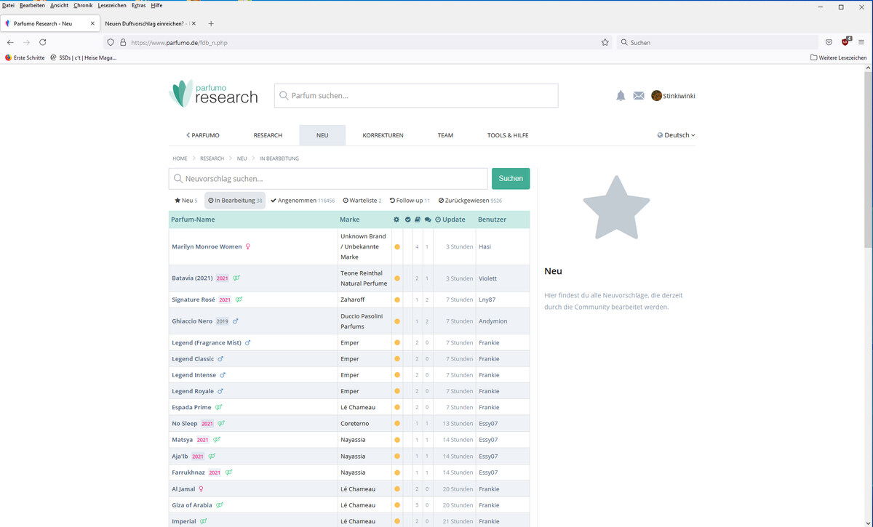Open the Signature Rosé entry
873x527 pixels.
click(194, 299)
